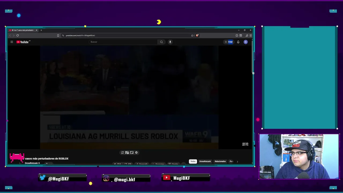The height and width of the screenshot is (193, 343).
Task: Open the music note media control icon
Action: tap(247, 35)
